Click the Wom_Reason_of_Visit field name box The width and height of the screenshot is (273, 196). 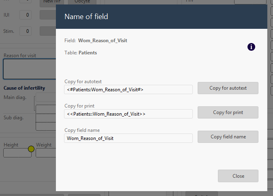(x=128, y=138)
